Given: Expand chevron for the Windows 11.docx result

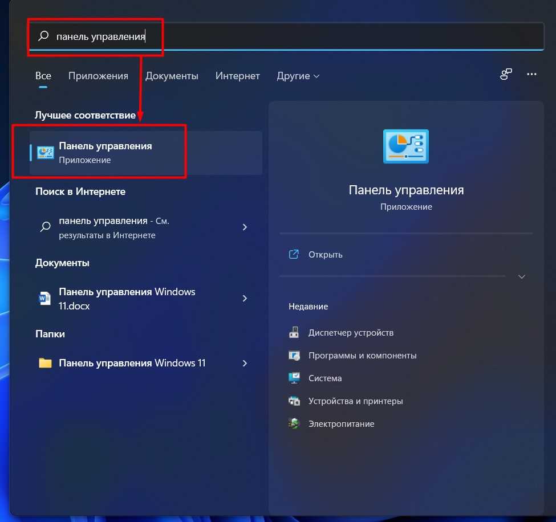Looking at the screenshot, I should (x=245, y=299).
